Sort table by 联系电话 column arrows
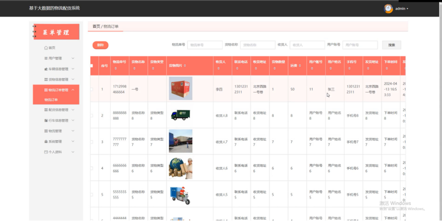 coord(237,68)
